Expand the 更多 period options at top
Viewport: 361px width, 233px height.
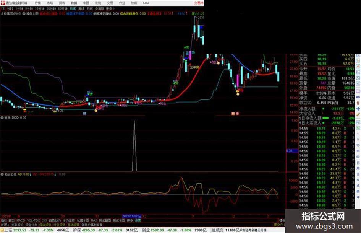pyautogui.click(x=110, y=9)
